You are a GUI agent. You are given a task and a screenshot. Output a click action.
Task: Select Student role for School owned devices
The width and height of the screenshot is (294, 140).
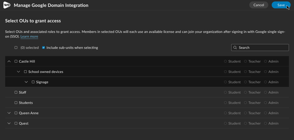point(225,72)
